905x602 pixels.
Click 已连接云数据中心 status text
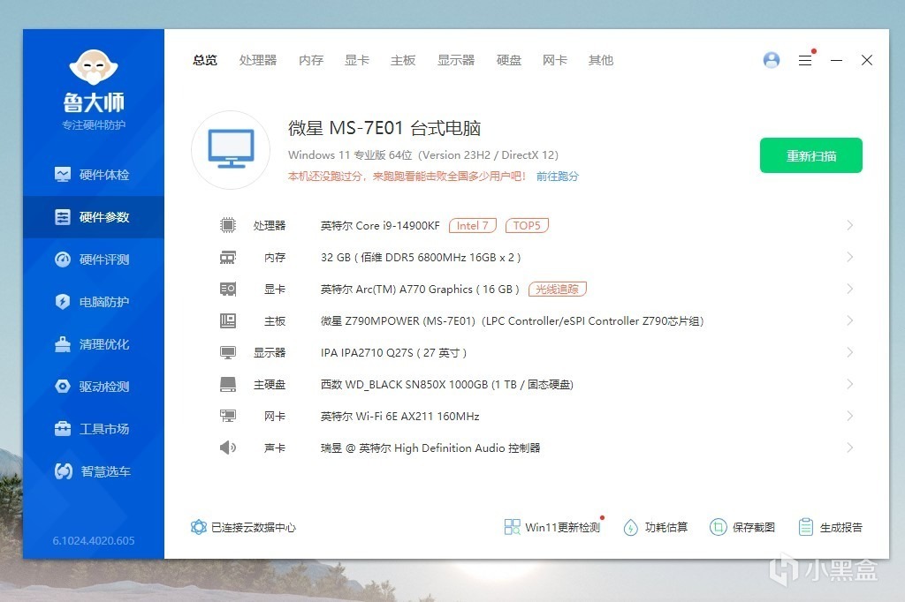[x=254, y=527]
